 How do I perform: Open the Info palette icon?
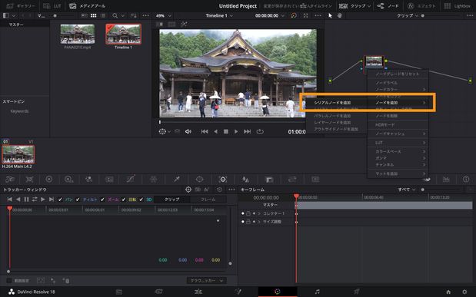pyautogui.click(x=466, y=179)
